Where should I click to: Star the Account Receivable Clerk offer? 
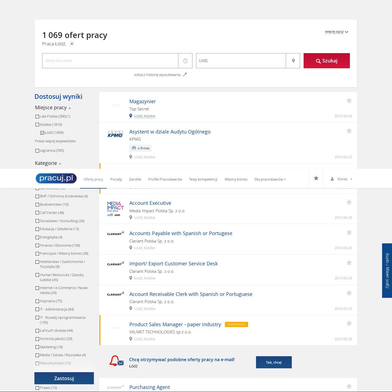point(349,293)
